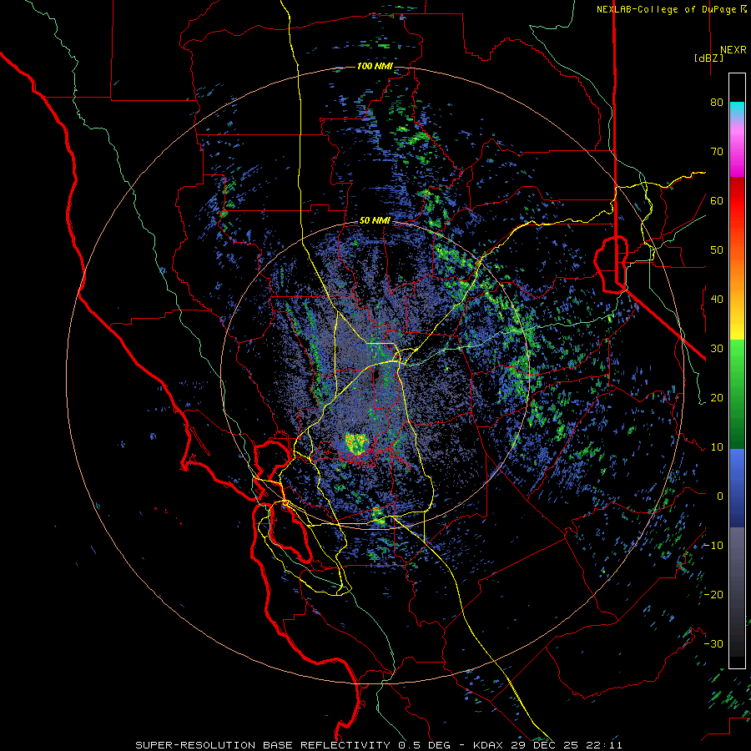Click the 10 value on the dBZ scale
The width and height of the screenshot is (751, 751).
(717, 447)
